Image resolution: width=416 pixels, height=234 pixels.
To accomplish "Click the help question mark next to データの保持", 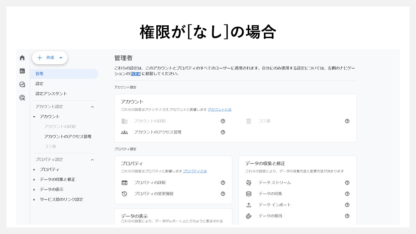I will point(347,216).
